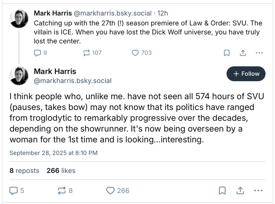Open the top post's 12h timestamp link
275x204 pixels.
pos(163,13)
